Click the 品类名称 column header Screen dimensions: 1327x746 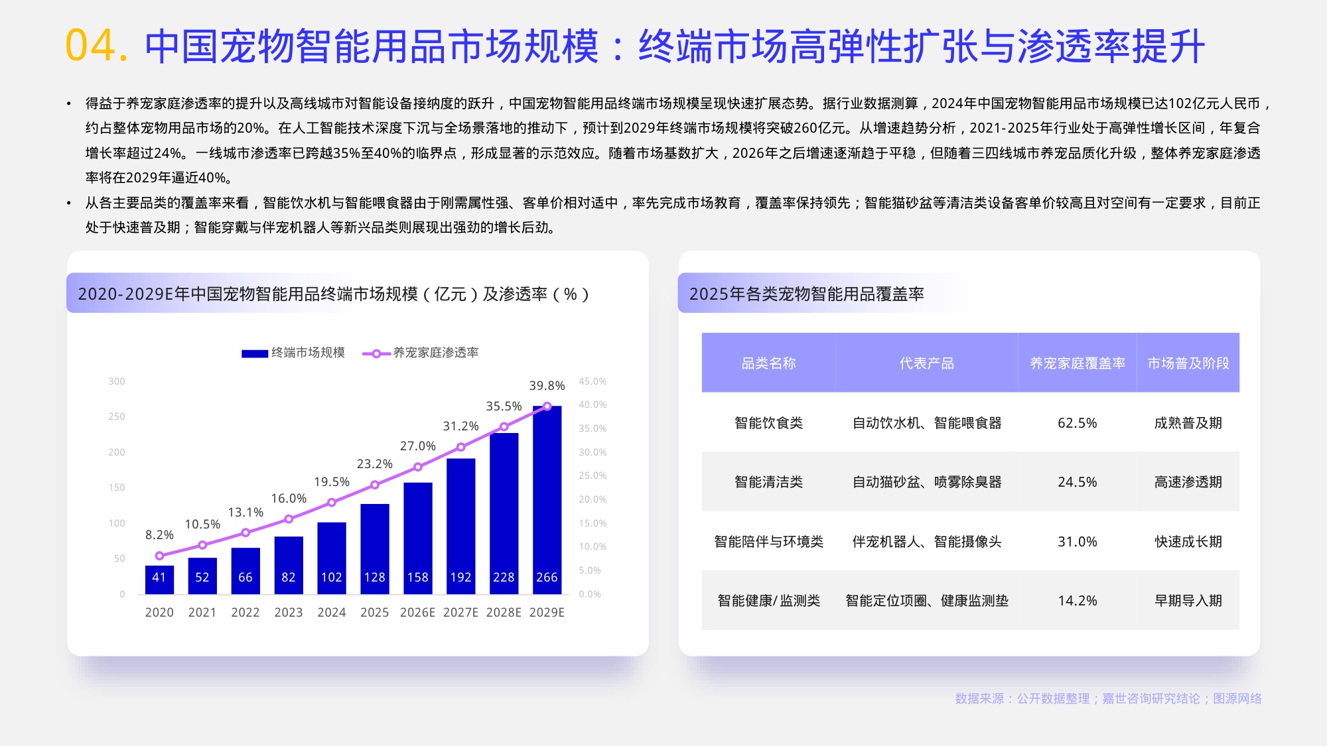pyautogui.click(x=768, y=363)
